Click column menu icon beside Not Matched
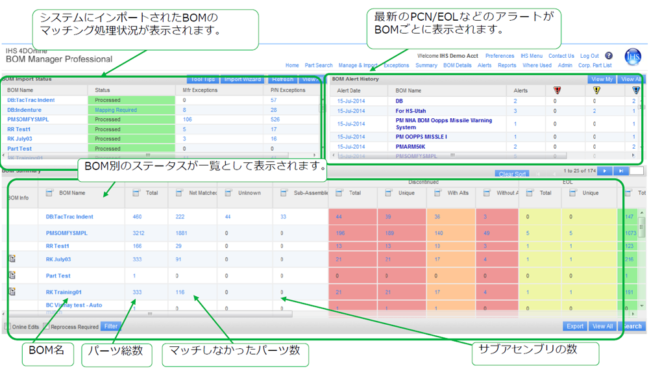This screenshot has width=649, height=369. 179,192
